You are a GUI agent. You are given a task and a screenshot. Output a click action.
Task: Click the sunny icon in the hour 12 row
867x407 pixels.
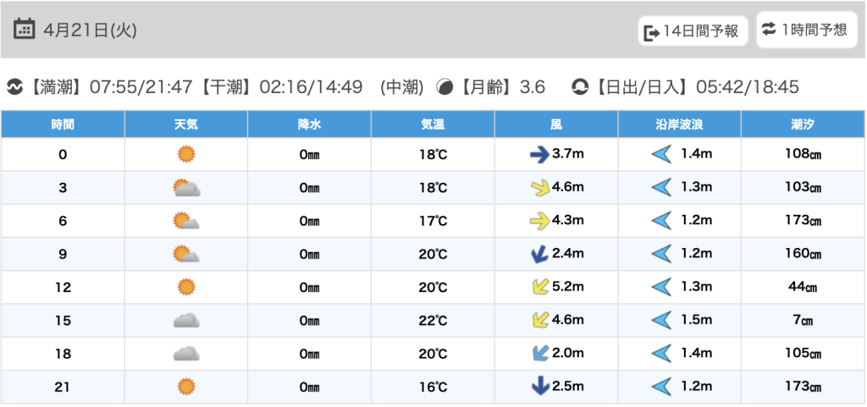pos(186,287)
